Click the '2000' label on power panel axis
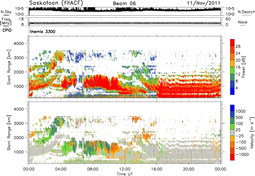 pyautogui.click(x=19, y=72)
